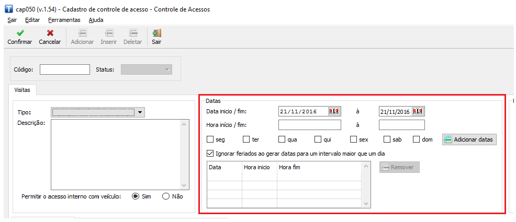Open the Editar menu
Viewport: 516px width, 222px height.
32,20
